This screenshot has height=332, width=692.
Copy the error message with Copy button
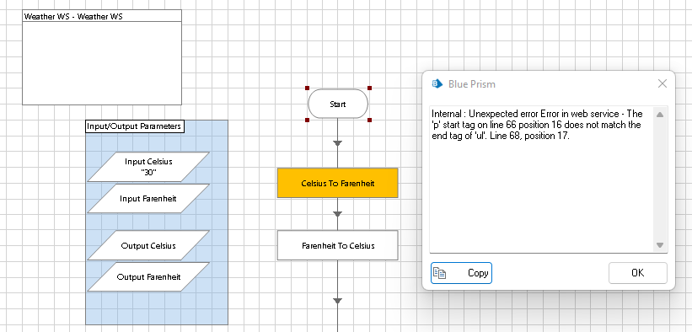click(461, 273)
